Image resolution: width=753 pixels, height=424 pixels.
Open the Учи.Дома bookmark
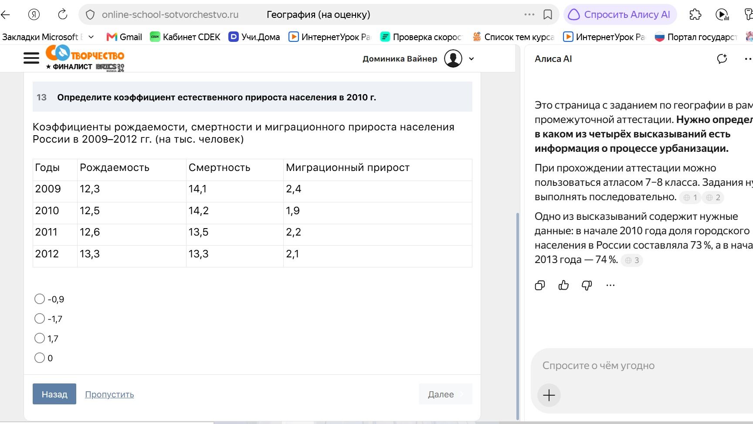pos(255,37)
